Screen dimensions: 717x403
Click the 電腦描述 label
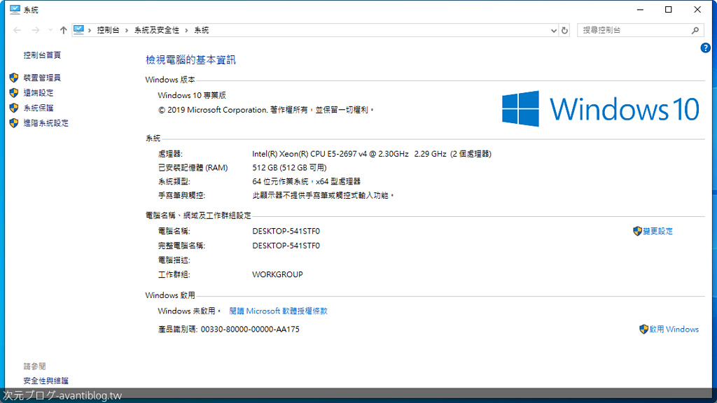pyautogui.click(x=174, y=260)
